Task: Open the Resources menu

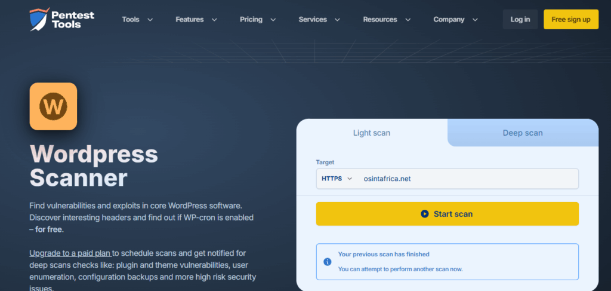Action: (x=380, y=20)
